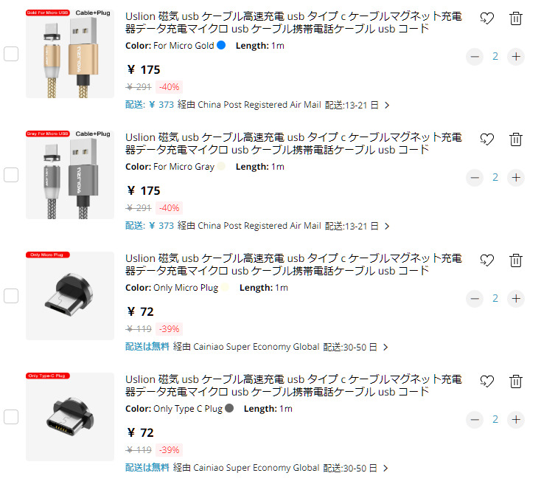Screen dimensions: 541x487
Task: Expand shipping options for For Micro Gold item
Action: tap(387, 105)
